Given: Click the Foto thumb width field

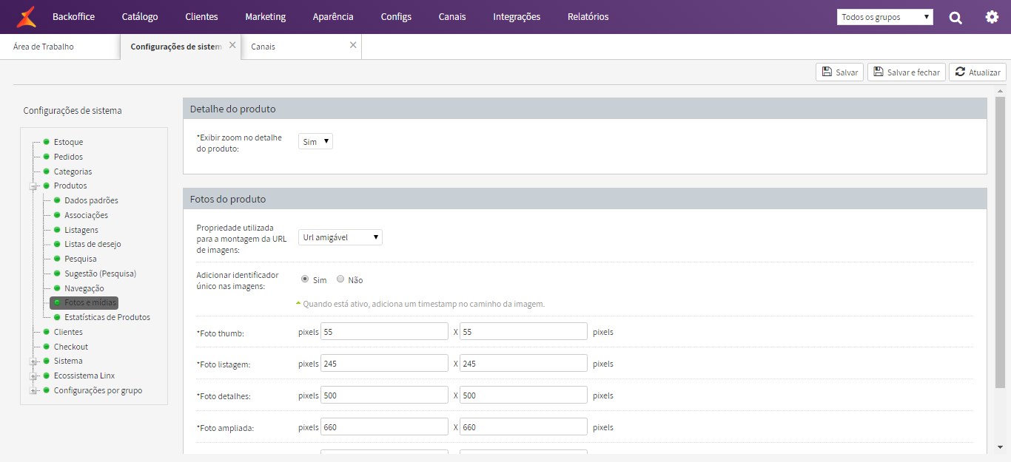Looking at the screenshot, I should [384, 332].
